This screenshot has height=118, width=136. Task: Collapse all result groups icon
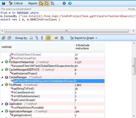click(x=9, y=38)
